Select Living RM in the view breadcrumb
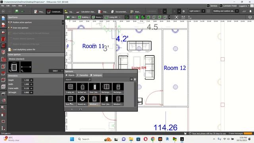The image size is (254, 143). point(111,17)
